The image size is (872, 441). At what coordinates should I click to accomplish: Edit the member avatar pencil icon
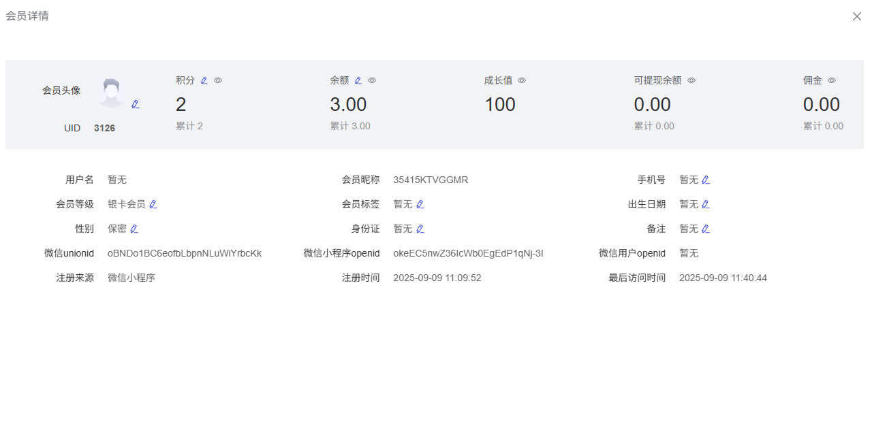pos(135,104)
